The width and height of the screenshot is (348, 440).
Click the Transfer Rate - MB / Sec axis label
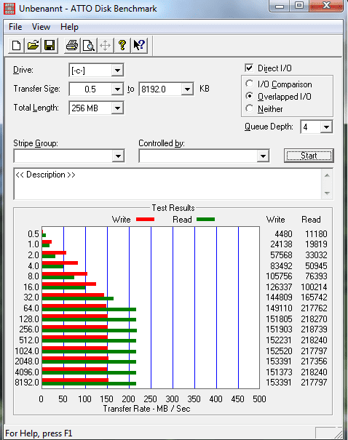click(146, 409)
